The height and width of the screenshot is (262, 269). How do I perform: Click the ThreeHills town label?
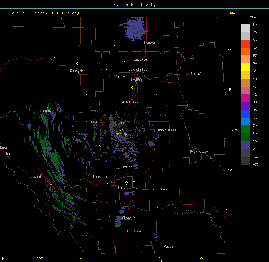tap(167, 130)
